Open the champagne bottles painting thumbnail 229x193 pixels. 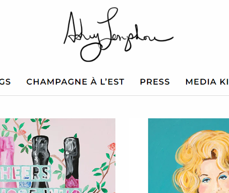coord(58,156)
